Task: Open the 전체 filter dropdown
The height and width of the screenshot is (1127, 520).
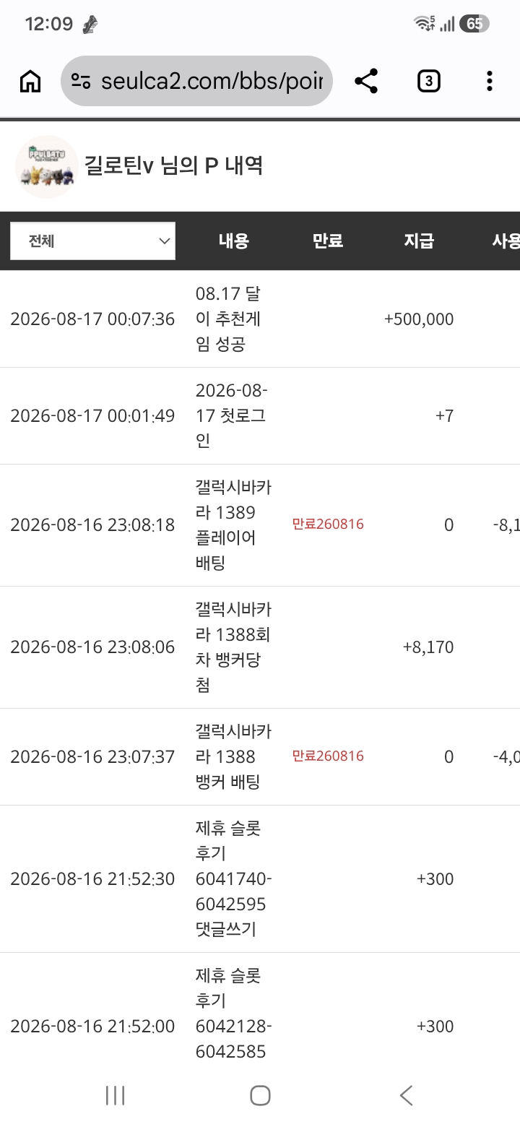Action: pos(92,241)
